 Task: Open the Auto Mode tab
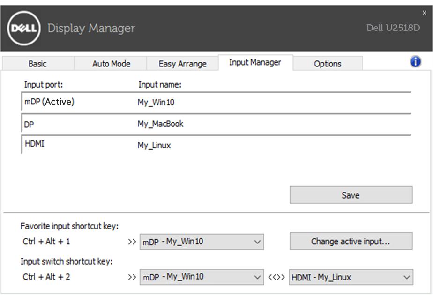pos(111,64)
